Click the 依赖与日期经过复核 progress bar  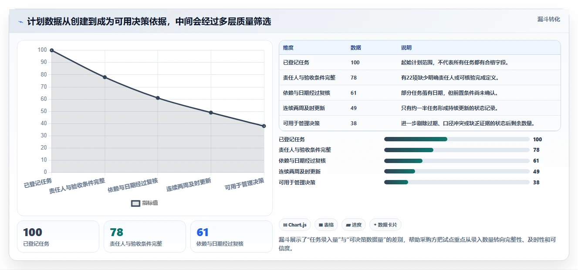coord(456,161)
